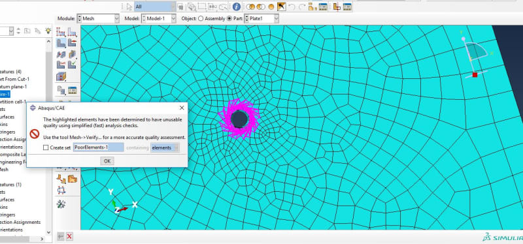Select the Part object radio button

(229, 19)
